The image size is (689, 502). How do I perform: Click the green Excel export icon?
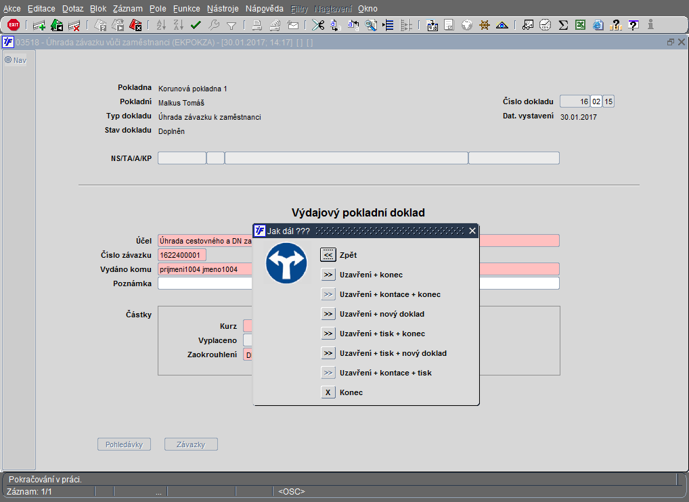click(581, 26)
